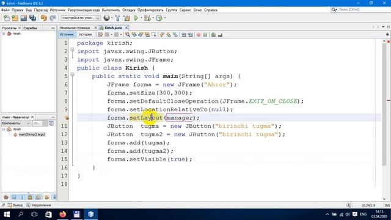
Task: Close the main - Навигатор panel tab
Action: [32, 117]
